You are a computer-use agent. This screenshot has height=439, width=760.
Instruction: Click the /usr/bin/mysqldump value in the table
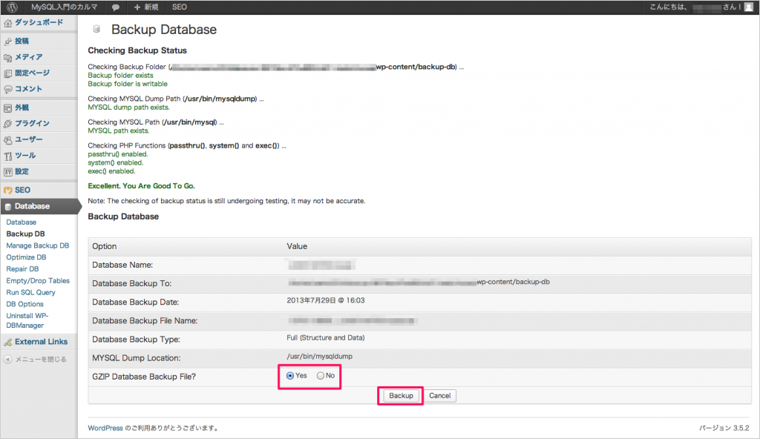[319, 357]
